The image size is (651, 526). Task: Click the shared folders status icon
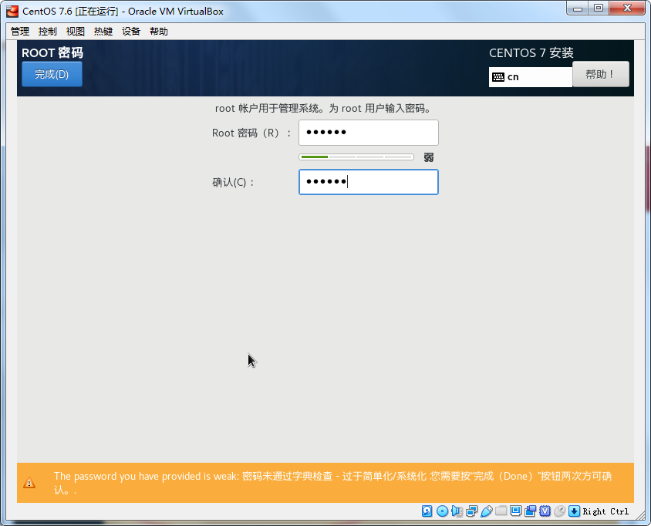501,511
